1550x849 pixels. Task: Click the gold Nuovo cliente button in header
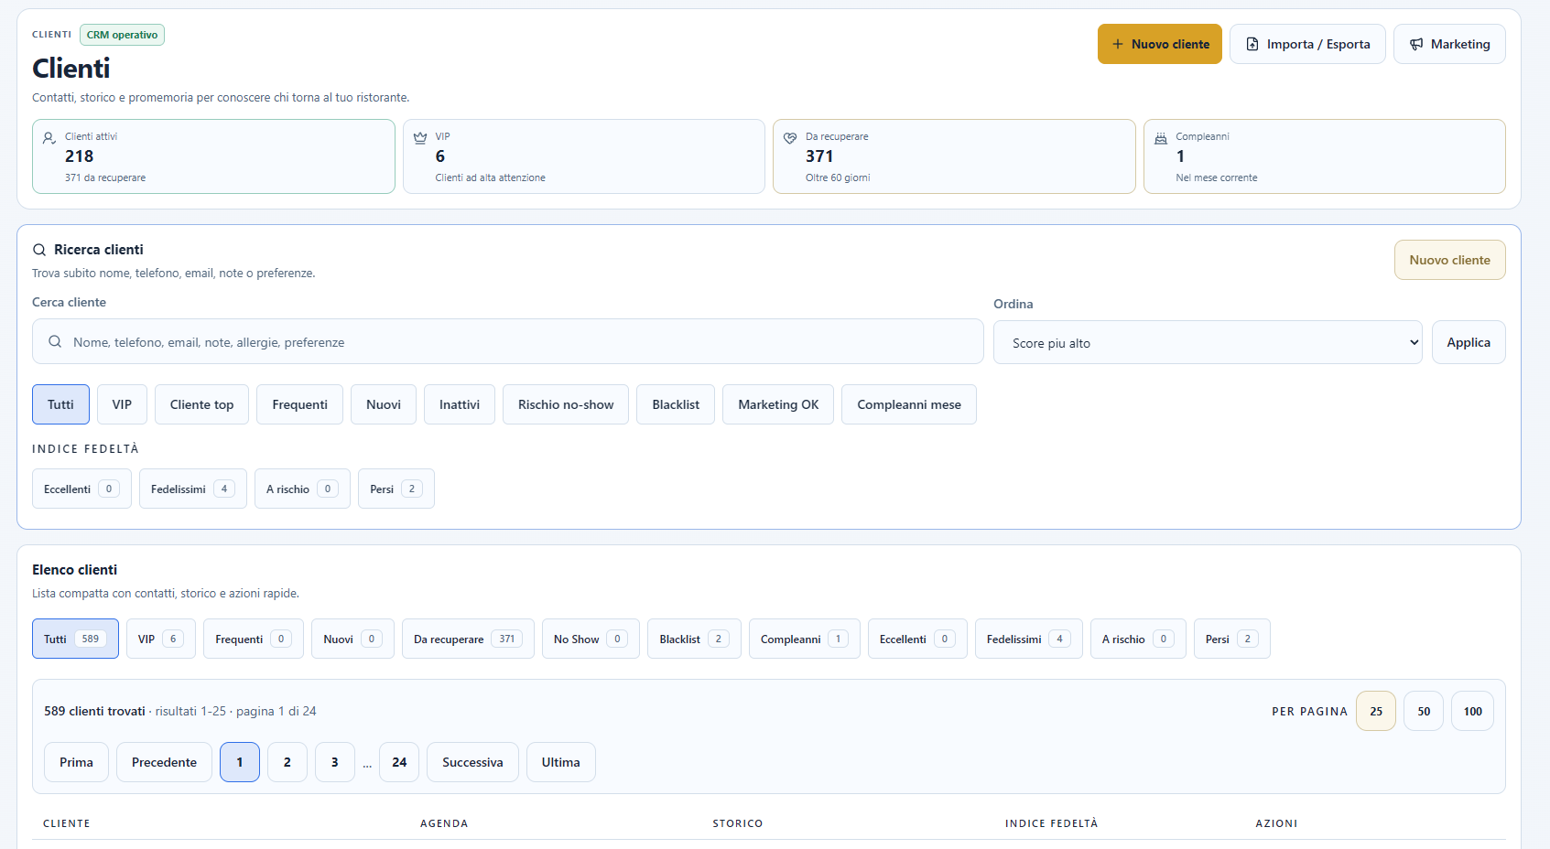1160,44
